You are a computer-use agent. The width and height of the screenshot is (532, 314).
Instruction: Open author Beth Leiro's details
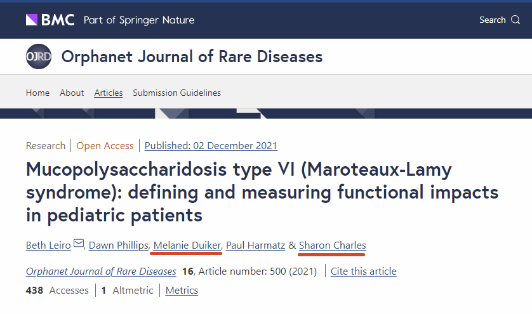click(48, 245)
